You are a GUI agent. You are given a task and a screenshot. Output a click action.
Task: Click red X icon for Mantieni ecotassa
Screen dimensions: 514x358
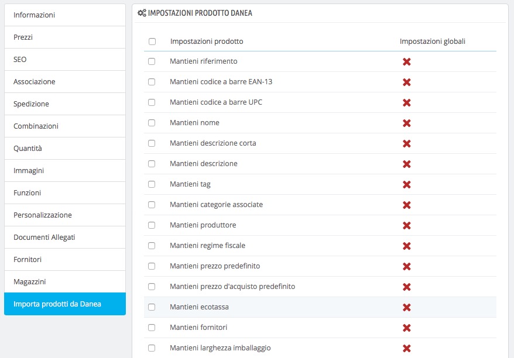[407, 307]
